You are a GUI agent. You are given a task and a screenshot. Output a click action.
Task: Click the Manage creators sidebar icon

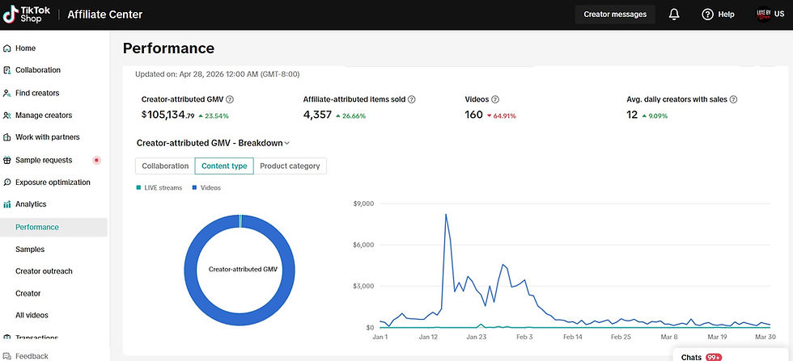pos(6,115)
